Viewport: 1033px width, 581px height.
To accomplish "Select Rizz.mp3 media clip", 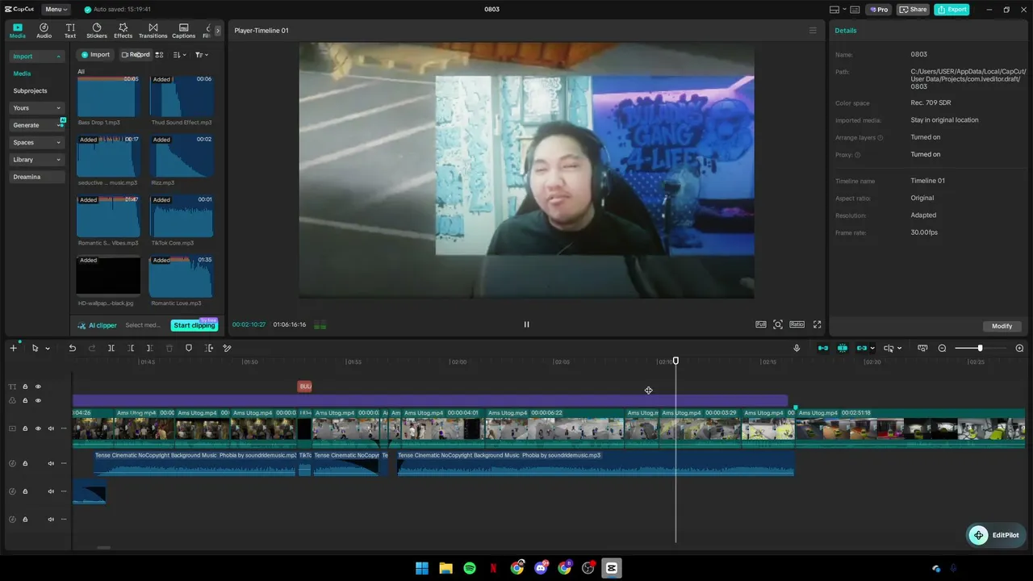I will (x=182, y=157).
